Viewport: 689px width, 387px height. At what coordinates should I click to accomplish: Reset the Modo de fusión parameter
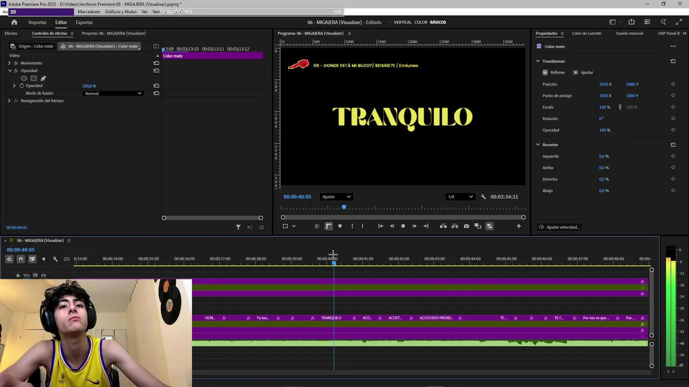pos(156,93)
